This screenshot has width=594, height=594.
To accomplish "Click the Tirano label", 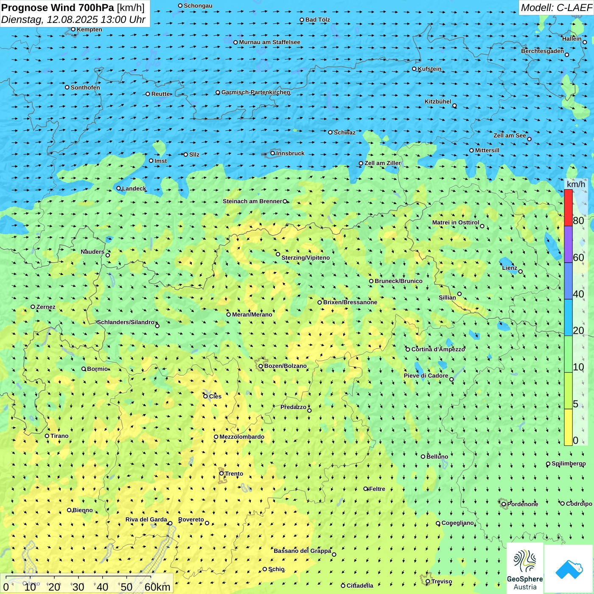I will click(x=59, y=436).
